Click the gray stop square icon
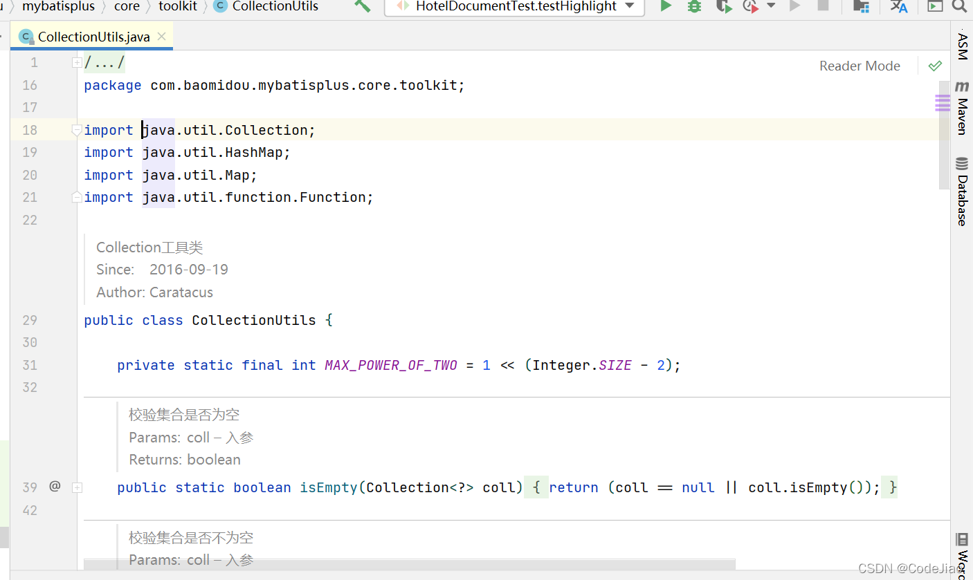The width and height of the screenshot is (973, 580). tap(823, 6)
